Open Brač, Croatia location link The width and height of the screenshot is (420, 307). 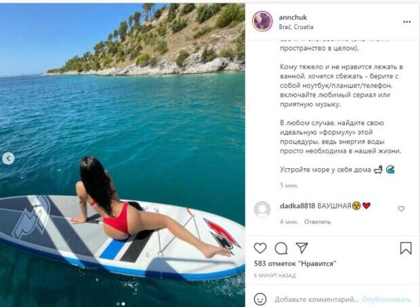(x=296, y=27)
